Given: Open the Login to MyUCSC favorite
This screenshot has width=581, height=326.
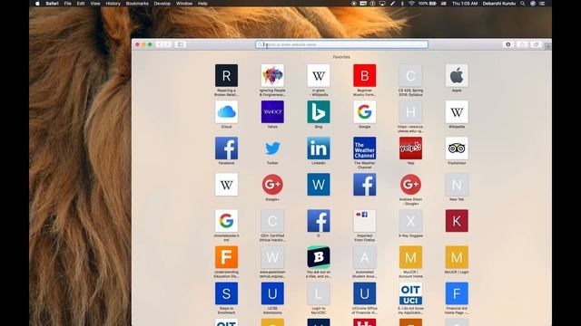Looking at the screenshot, I should (x=319, y=293).
